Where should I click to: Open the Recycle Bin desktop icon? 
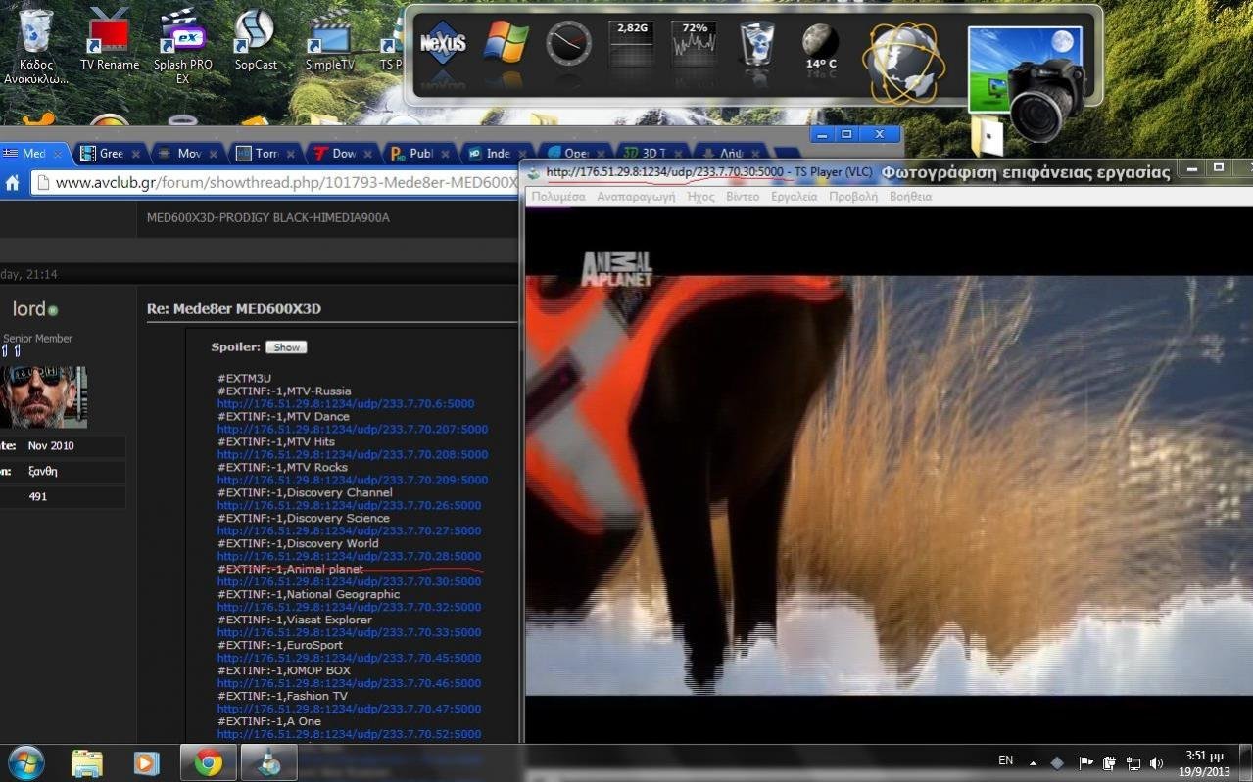35,44
